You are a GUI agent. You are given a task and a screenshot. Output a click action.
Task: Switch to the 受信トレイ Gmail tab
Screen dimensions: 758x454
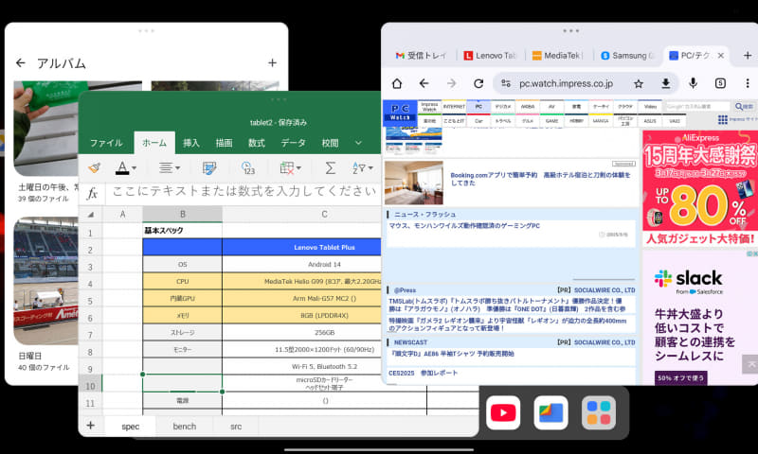[421, 56]
